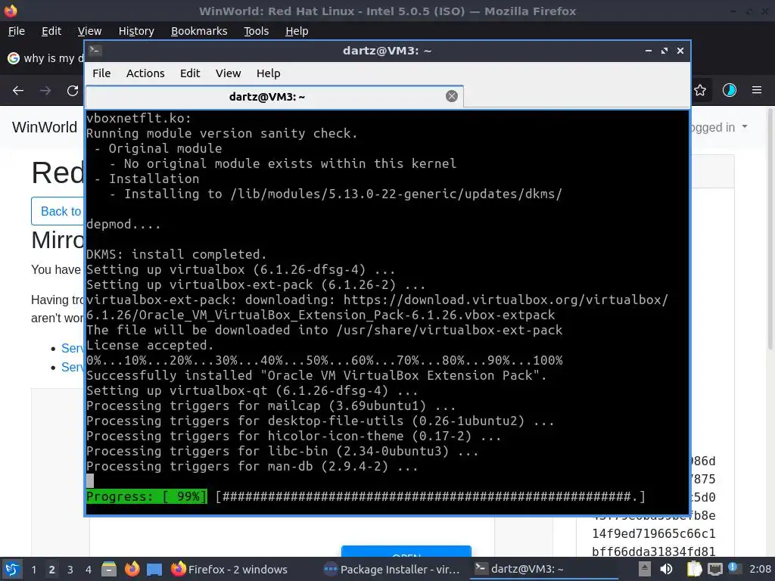The width and height of the screenshot is (775, 581).
Task: Switch to workspace 4
Action: tap(88, 570)
